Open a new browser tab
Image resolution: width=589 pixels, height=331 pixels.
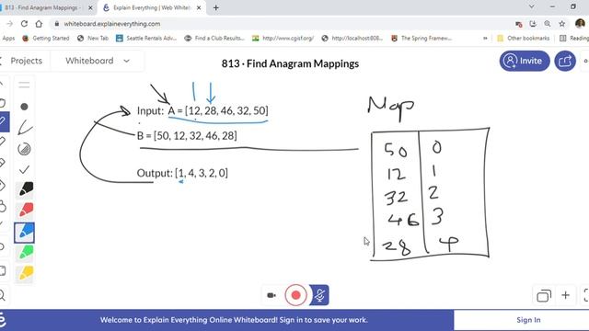coord(215,7)
